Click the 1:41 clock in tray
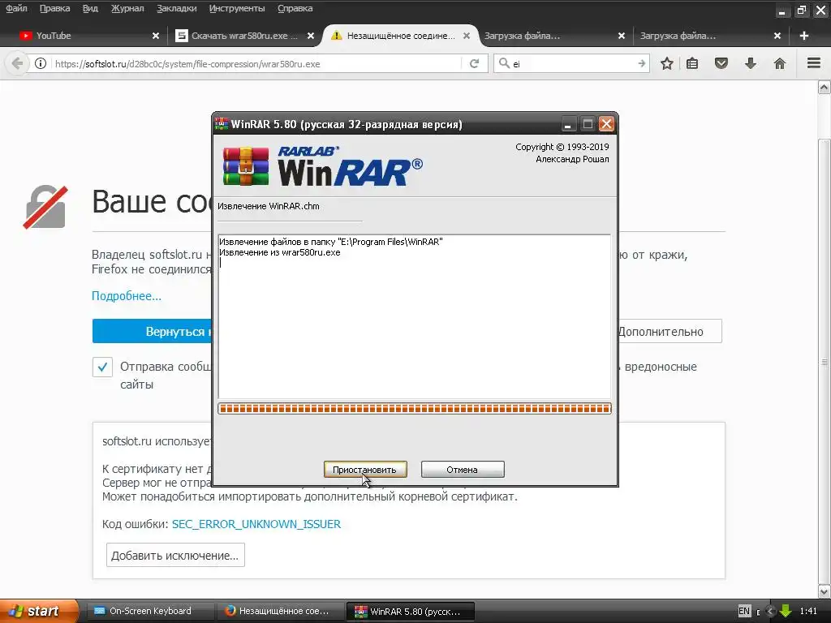 808,611
